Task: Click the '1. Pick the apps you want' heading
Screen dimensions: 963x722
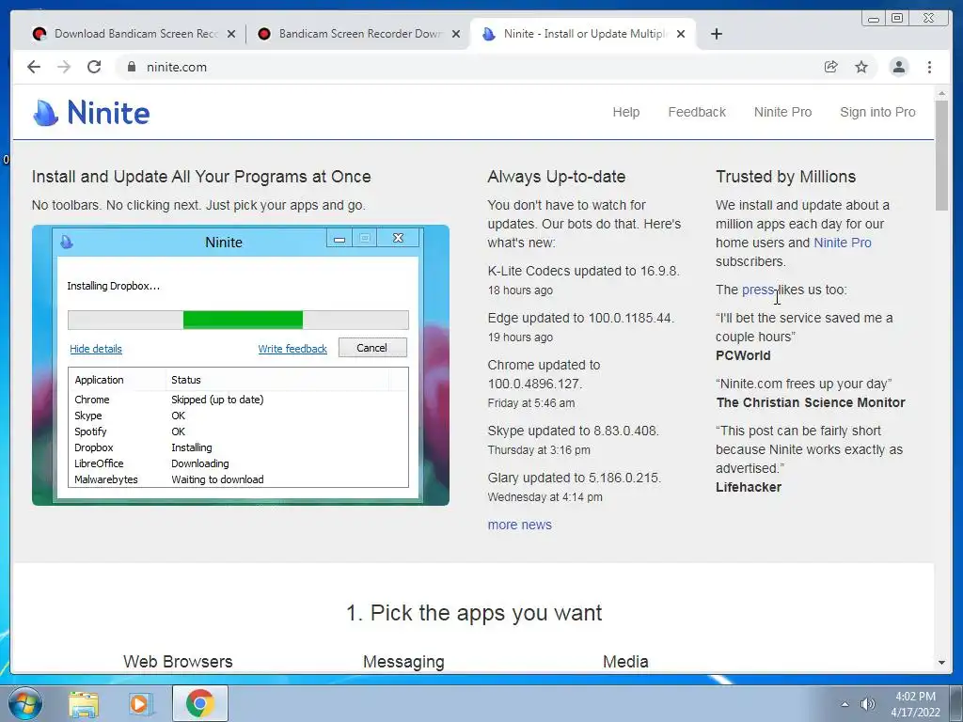Action: [474, 613]
